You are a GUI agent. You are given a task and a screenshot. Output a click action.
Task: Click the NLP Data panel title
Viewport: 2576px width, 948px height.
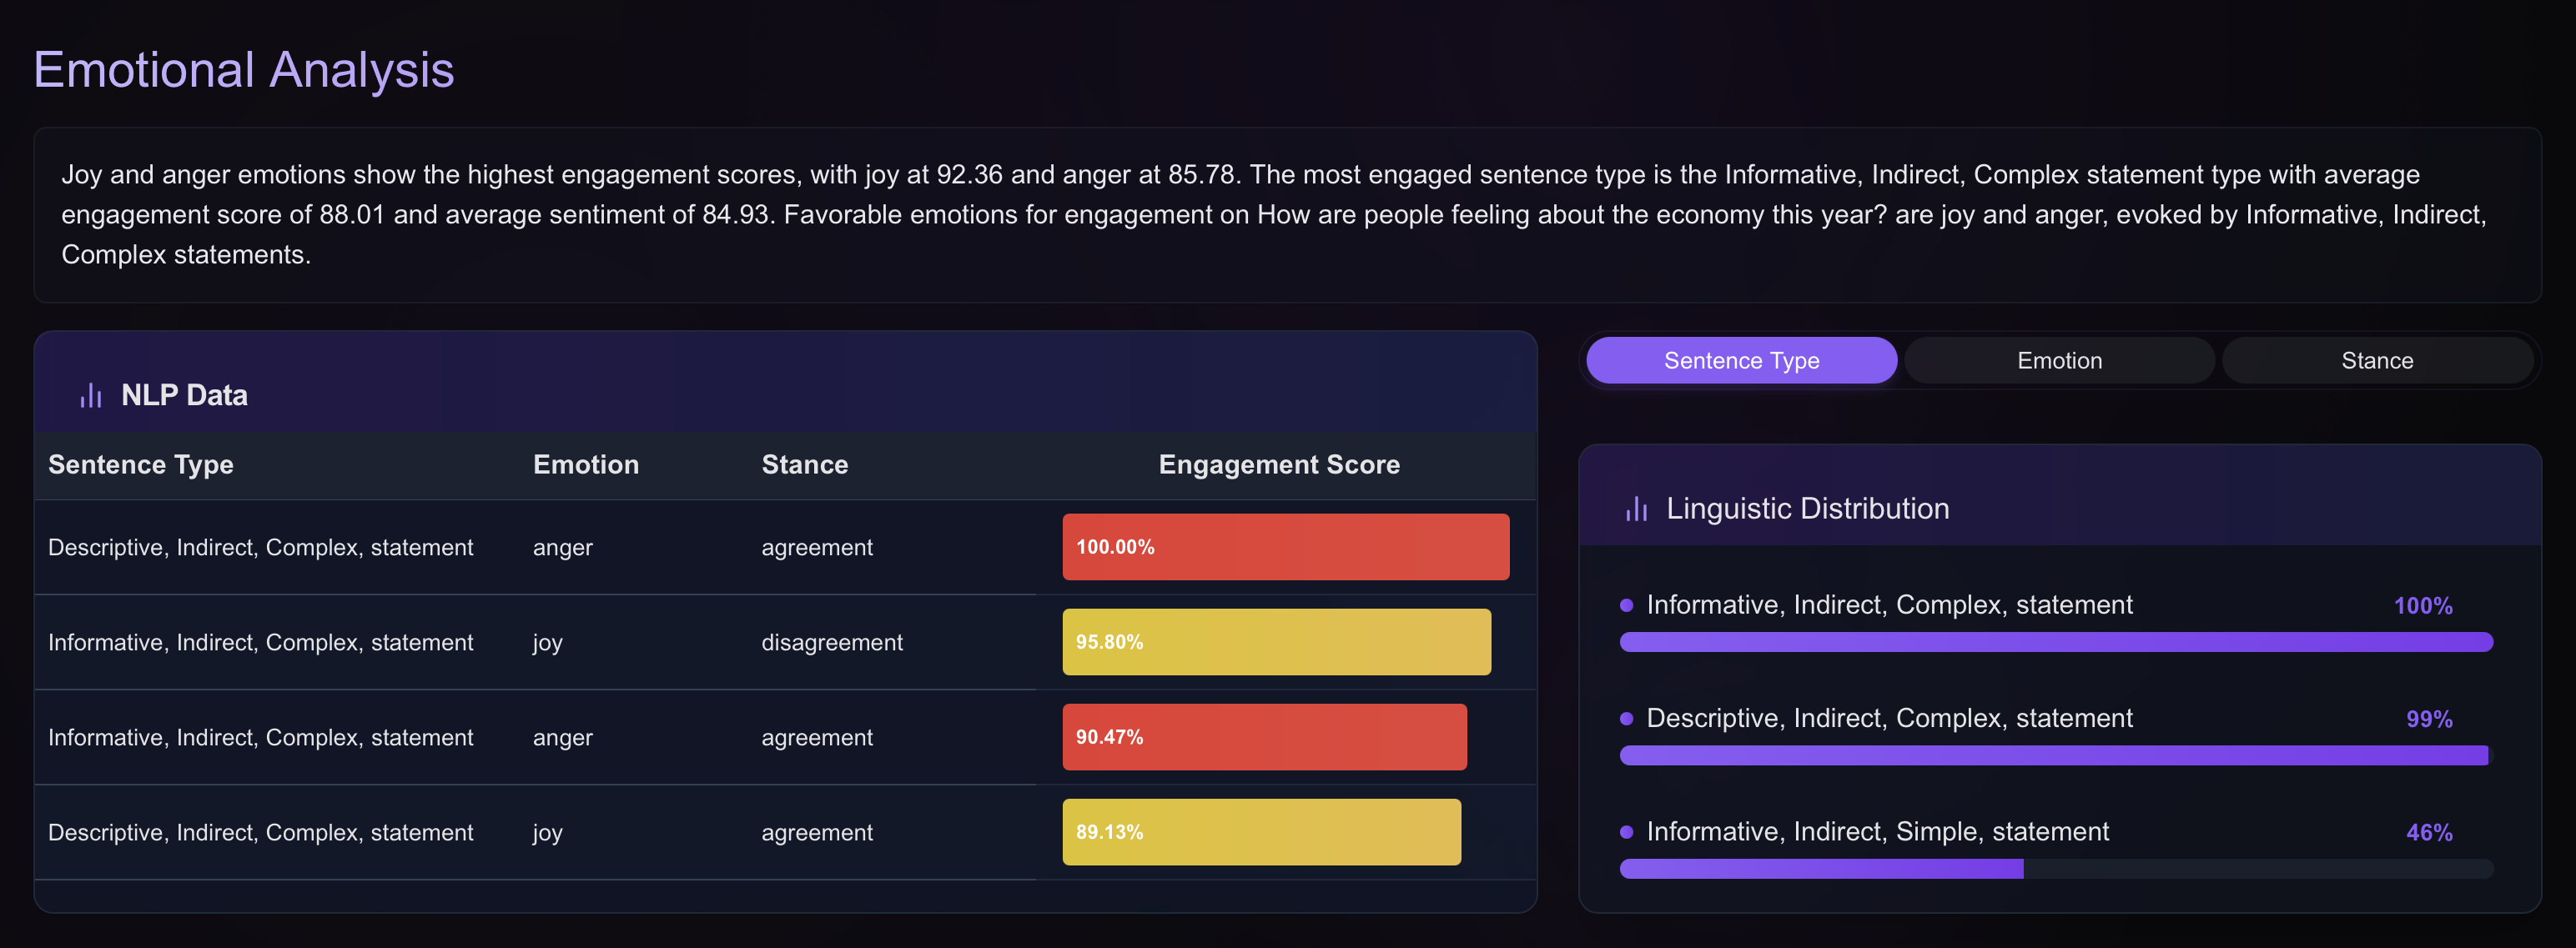(x=184, y=394)
